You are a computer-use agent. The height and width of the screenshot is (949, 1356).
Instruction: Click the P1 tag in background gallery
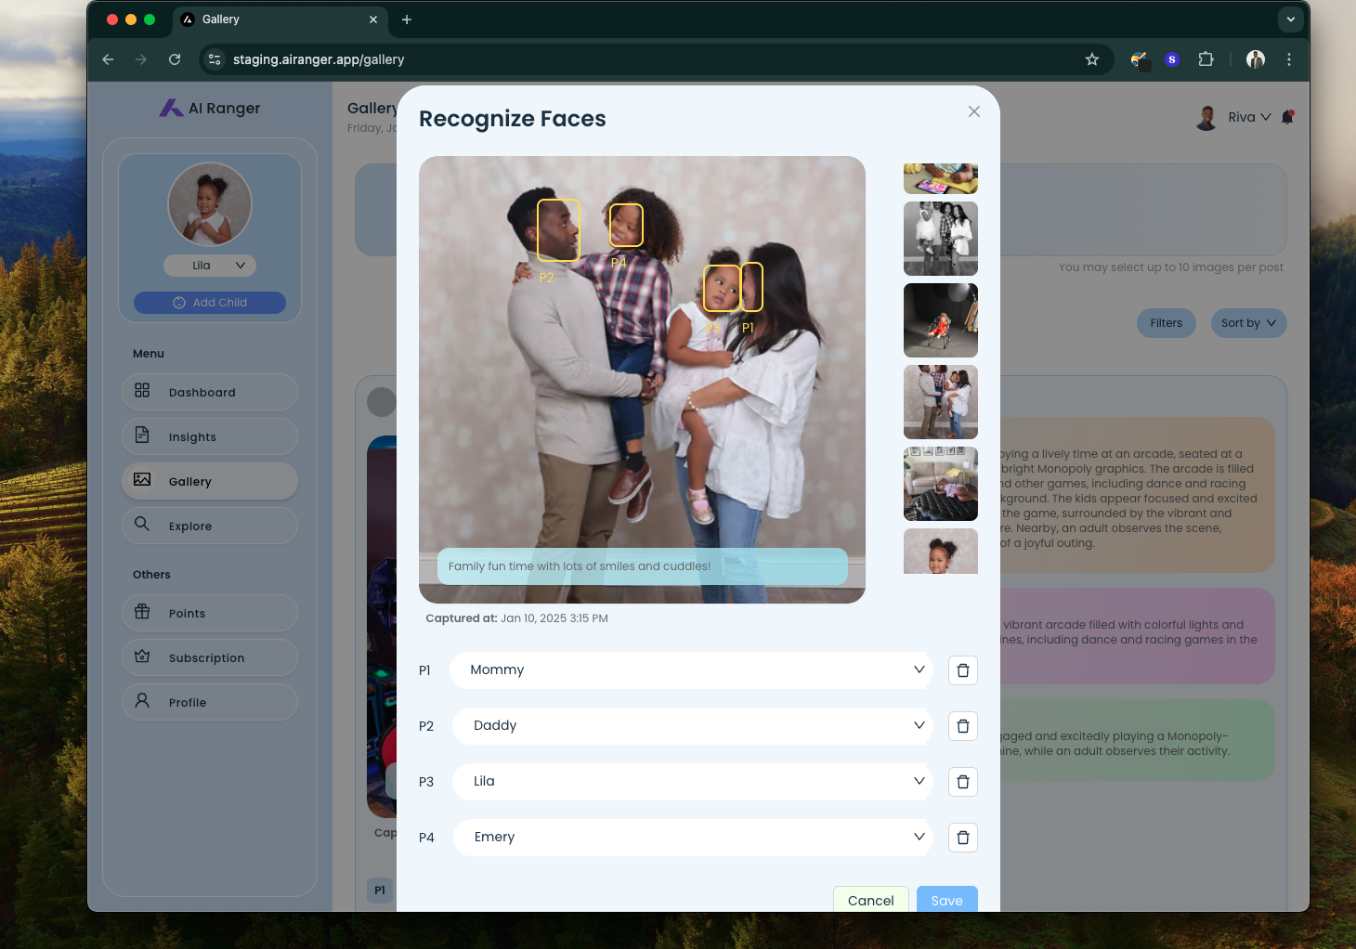tap(380, 890)
